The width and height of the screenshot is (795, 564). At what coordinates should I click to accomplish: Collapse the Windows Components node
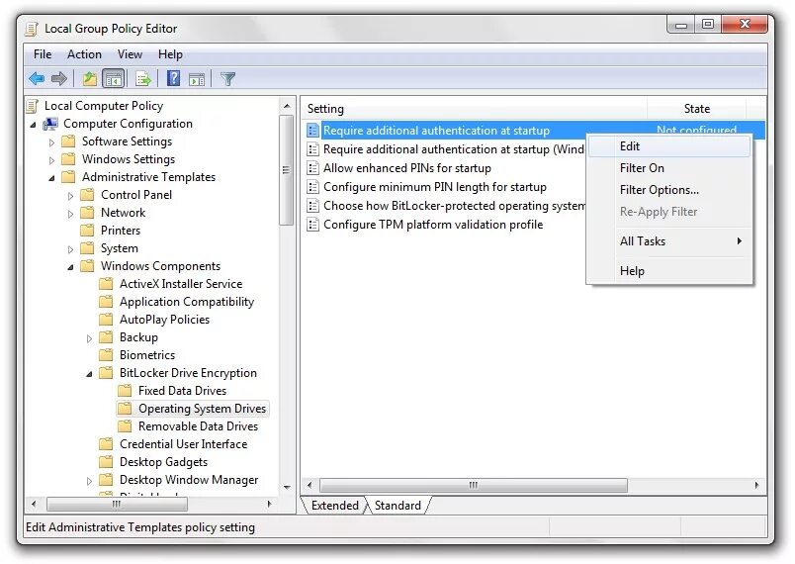coord(70,267)
